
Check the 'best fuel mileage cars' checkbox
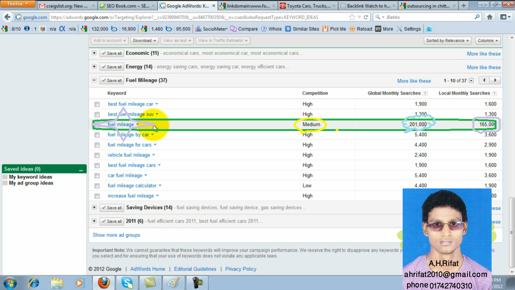(97, 165)
